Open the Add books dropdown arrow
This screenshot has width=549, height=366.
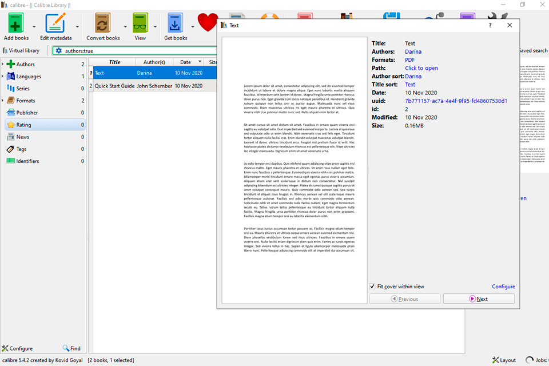point(34,26)
